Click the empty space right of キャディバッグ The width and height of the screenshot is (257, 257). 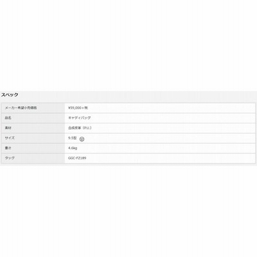point(173,118)
